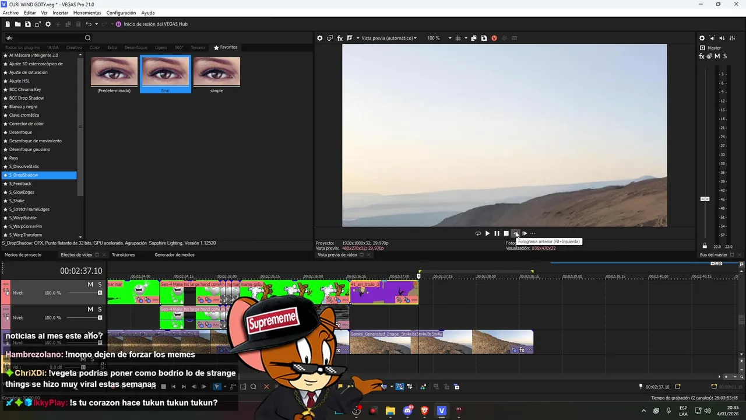The width and height of the screenshot is (746, 420).
Task: Toggle external monitor preview icon
Action: pos(329,38)
